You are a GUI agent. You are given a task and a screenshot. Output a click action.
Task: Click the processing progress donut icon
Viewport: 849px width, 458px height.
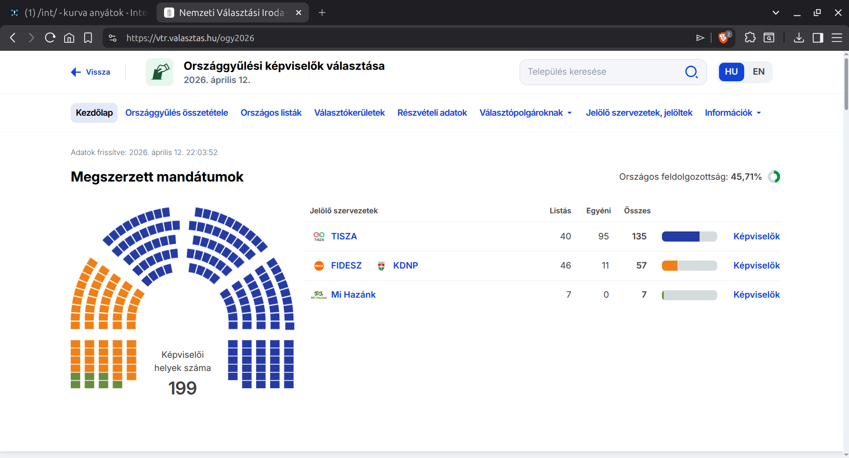click(774, 177)
